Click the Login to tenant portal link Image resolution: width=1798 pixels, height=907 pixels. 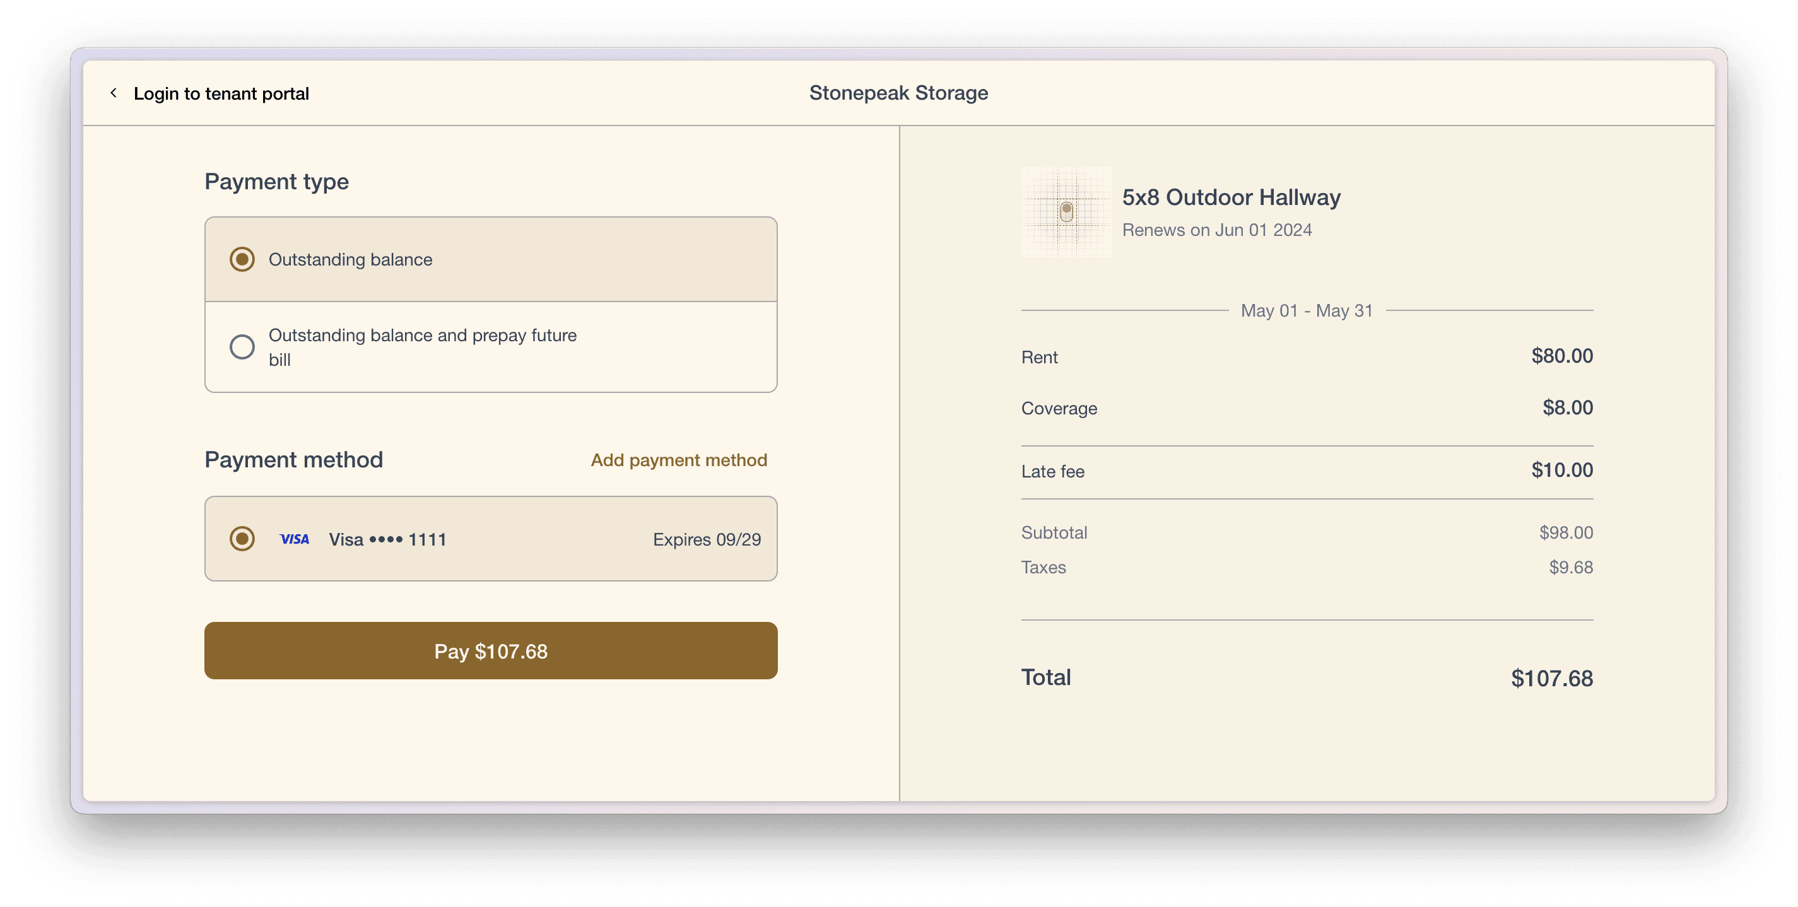(x=221, y=93)
